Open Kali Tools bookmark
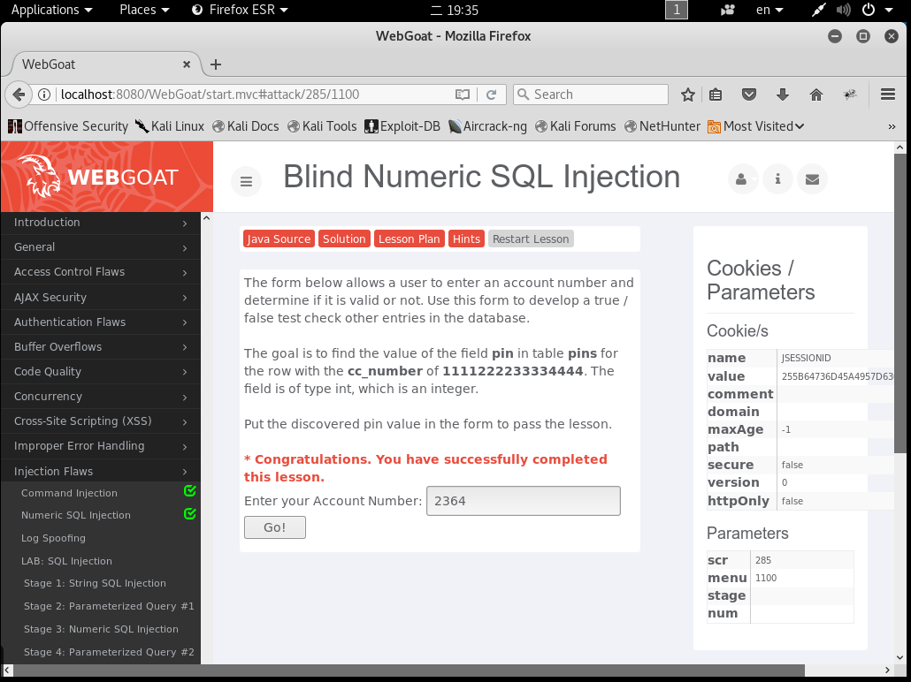The width and height of the screenshot is (911, 682). pos(323,126)
